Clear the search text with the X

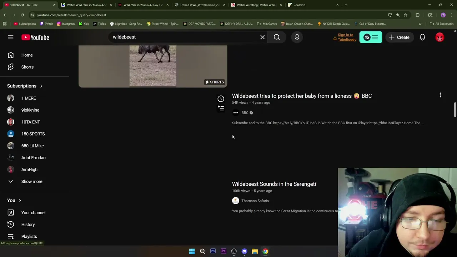tap(262, 37)
